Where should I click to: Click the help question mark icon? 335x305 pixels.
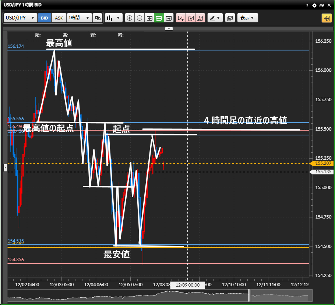click(x=307, y=6)
